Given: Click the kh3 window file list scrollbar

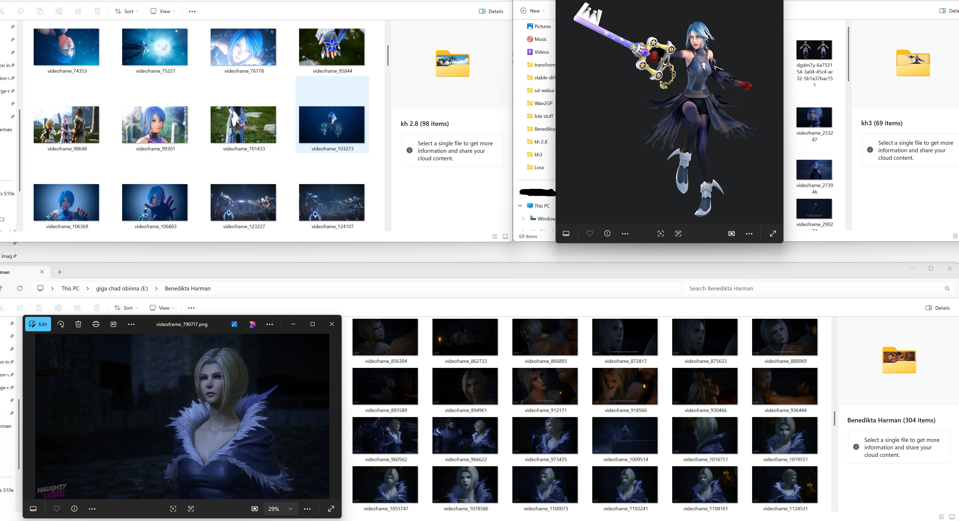Looking at the screenshot, I should pyautogui.click(x=848, y=54).
